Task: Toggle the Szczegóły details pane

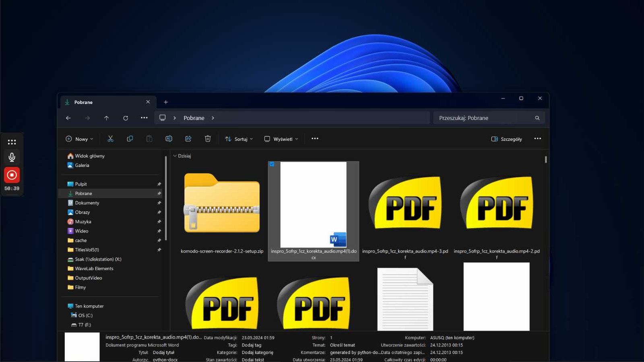Action: (x=507, y=139)
